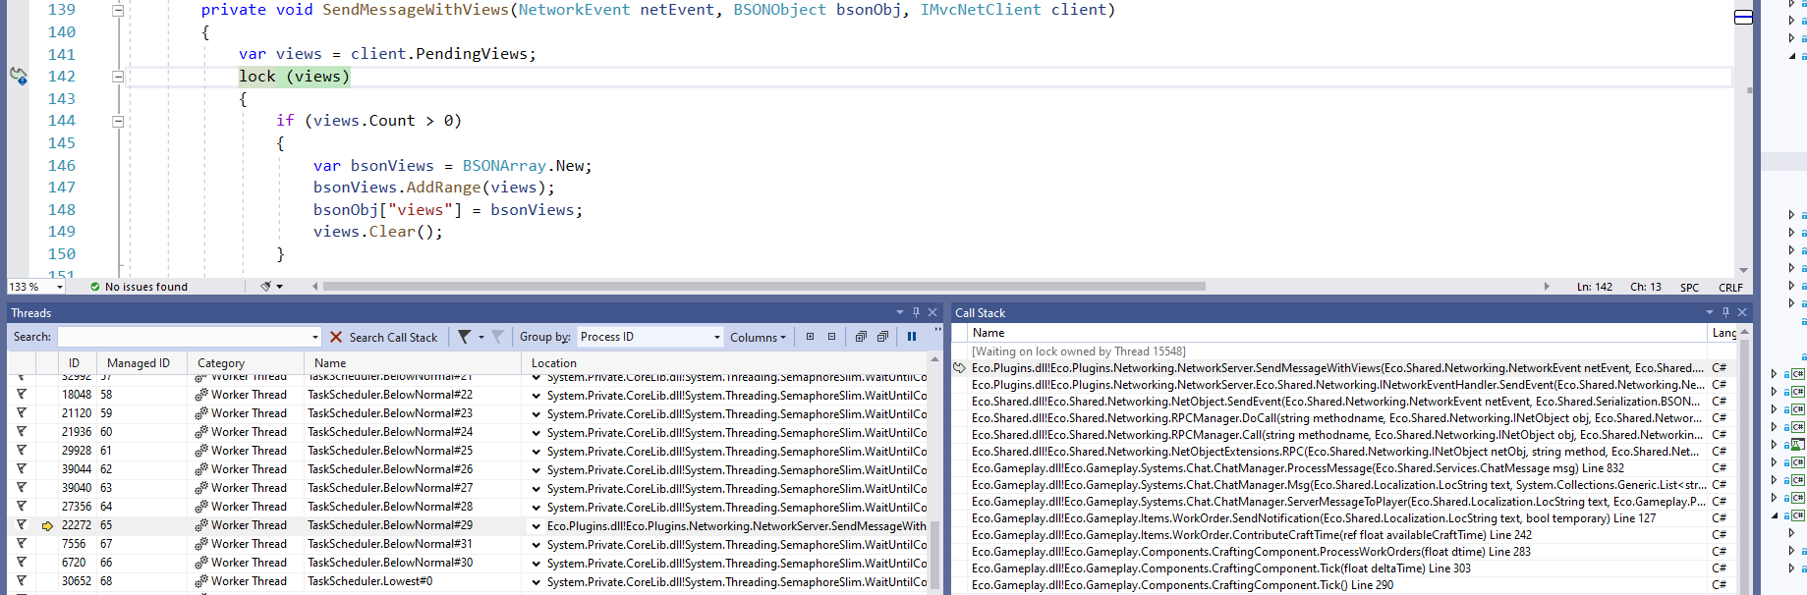Select the Call Stack panel title tab
The image size is (1807, 595).
coord(980,313)
